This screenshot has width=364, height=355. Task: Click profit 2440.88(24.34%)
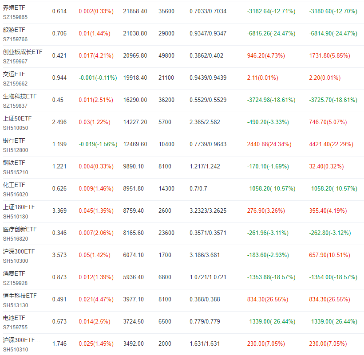click(269, 144)
